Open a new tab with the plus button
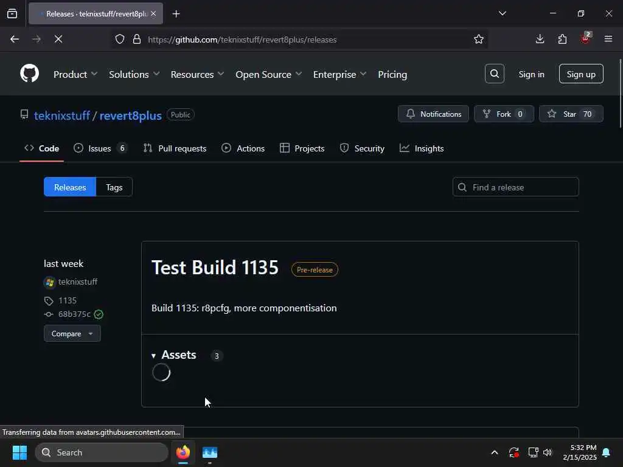The image size is (623, 467). pos(176,14)
